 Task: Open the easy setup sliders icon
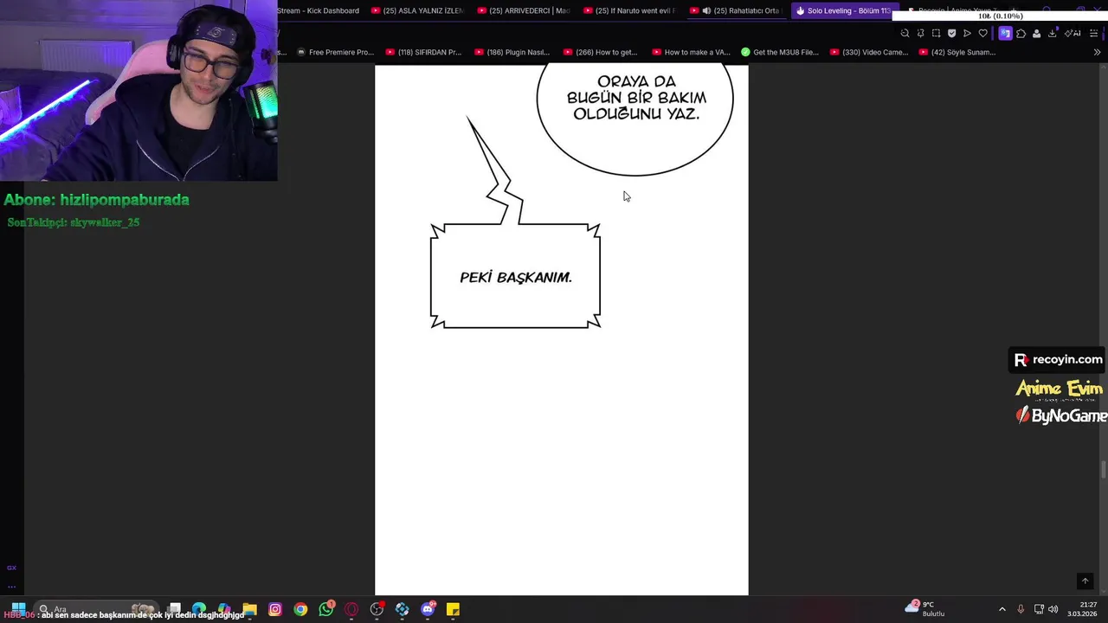tap(1093, 34)
